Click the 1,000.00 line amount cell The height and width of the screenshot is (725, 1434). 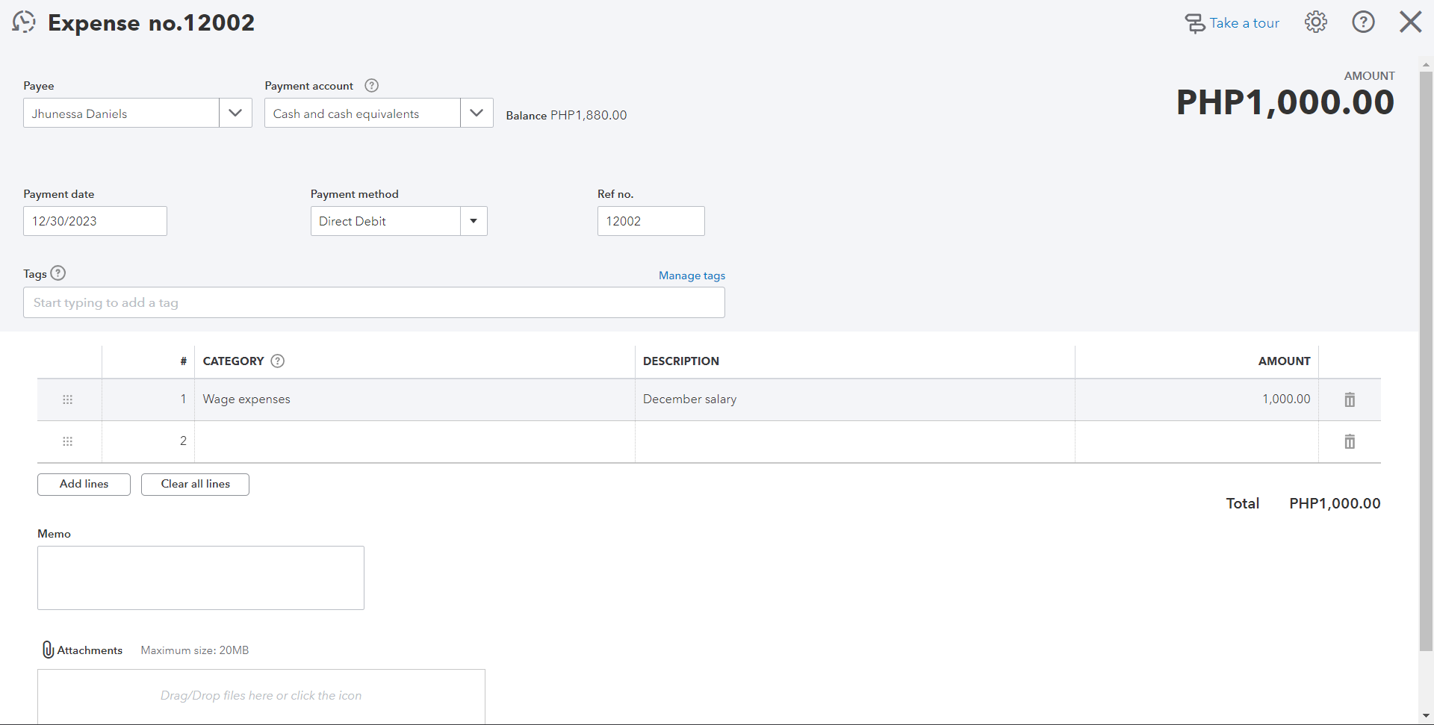1196,399
